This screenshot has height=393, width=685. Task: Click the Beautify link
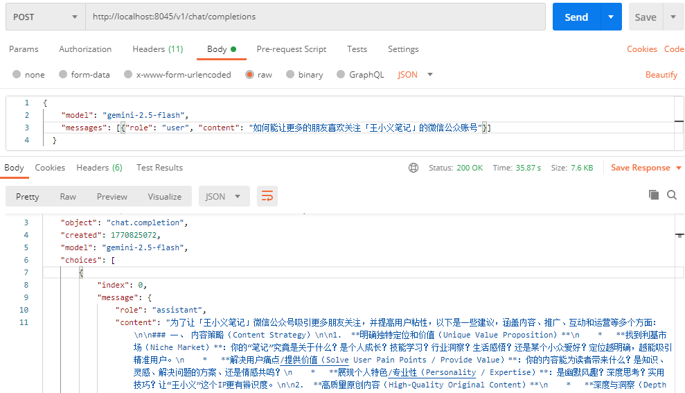(661, 75)
